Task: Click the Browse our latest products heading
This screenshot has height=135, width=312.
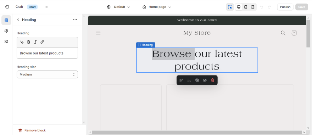Action: [197, 60]
